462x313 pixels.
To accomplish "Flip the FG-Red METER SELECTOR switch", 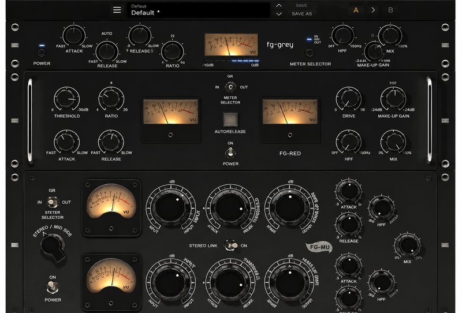I will (230, 87).
